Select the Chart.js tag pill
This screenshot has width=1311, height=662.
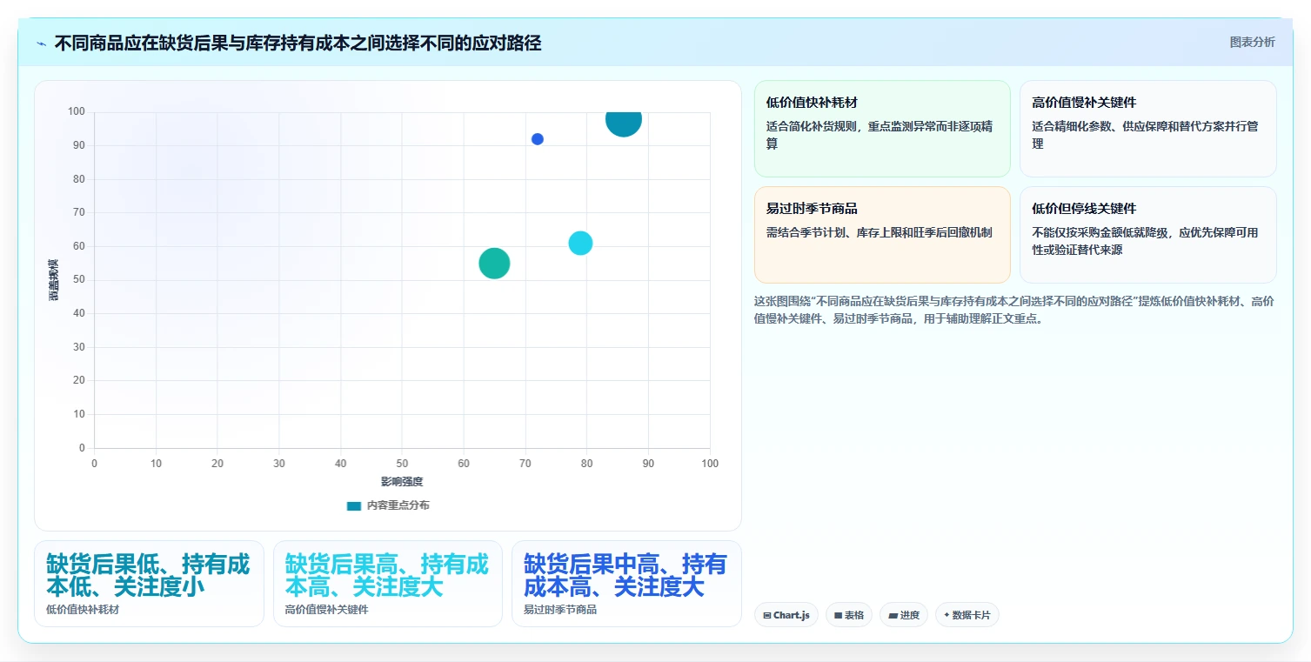point(786,615)
